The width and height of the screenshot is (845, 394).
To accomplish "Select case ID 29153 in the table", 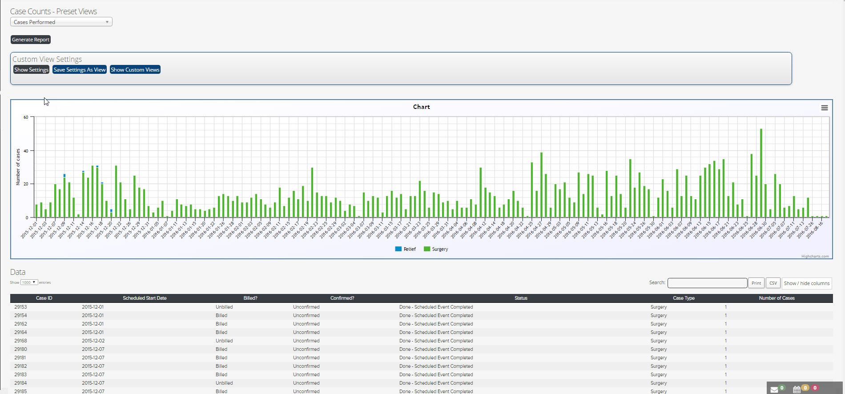I will pos(20,307).
